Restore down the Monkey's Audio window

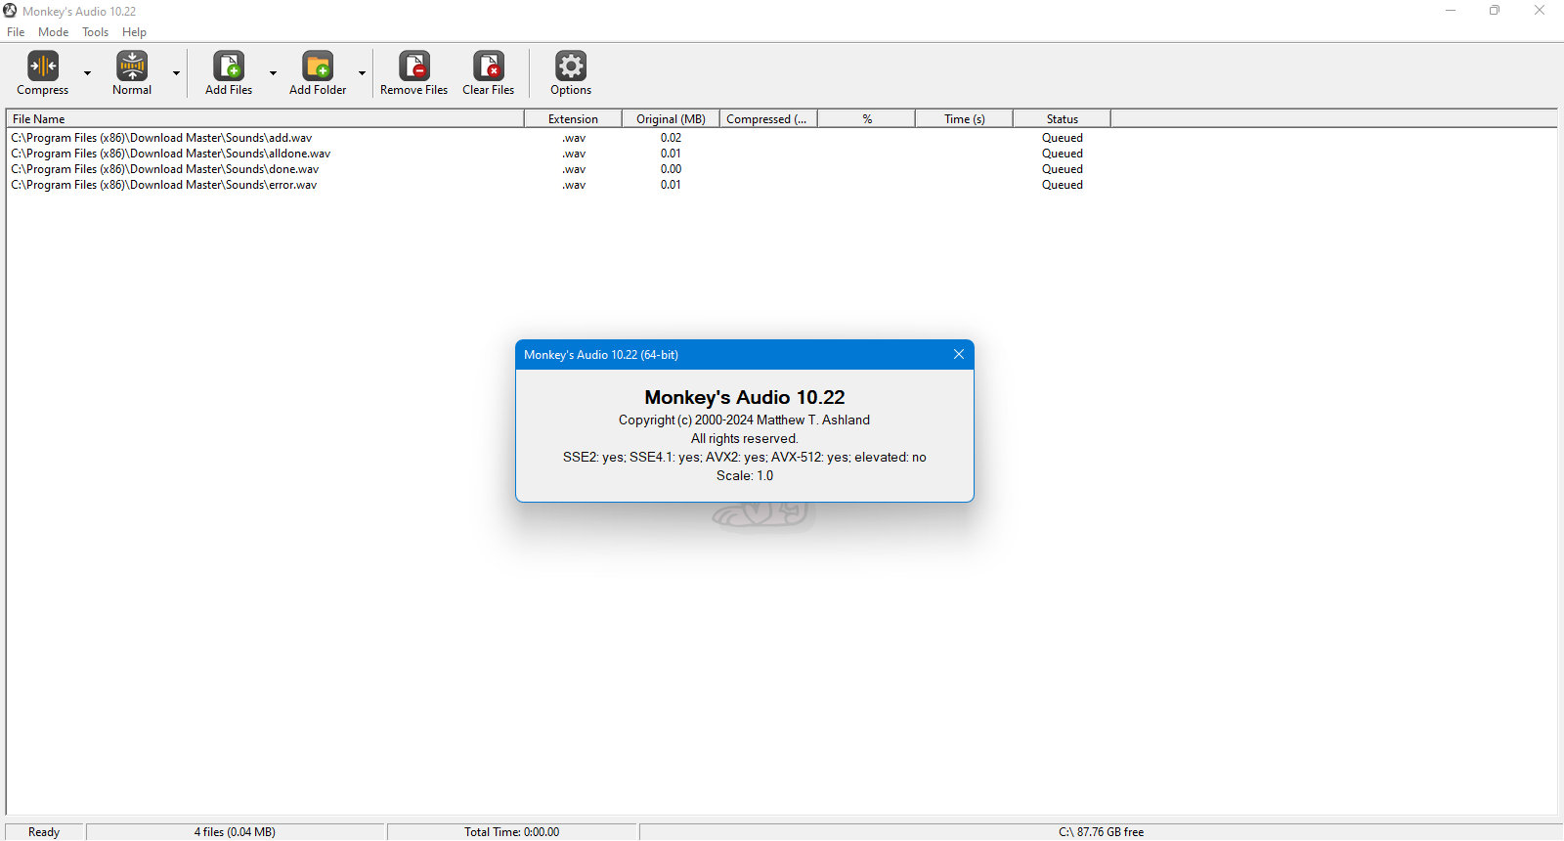pos(1495,11)
